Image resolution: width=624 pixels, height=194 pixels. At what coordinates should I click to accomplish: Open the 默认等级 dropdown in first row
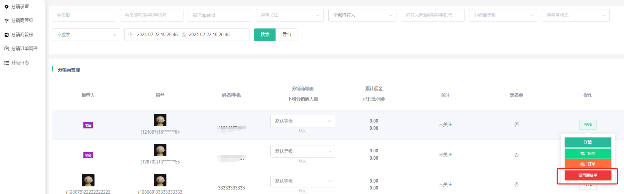[302, 121]
